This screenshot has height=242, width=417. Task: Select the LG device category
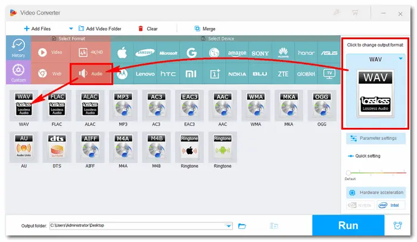[x=214, y=52]
